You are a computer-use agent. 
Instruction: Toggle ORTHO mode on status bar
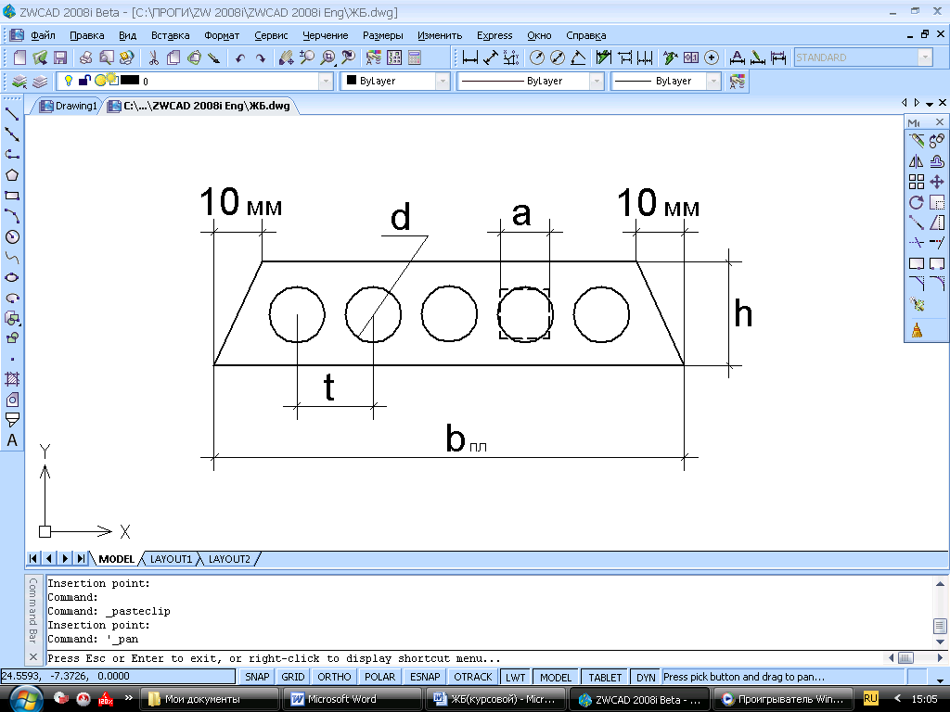click(334, 676)
